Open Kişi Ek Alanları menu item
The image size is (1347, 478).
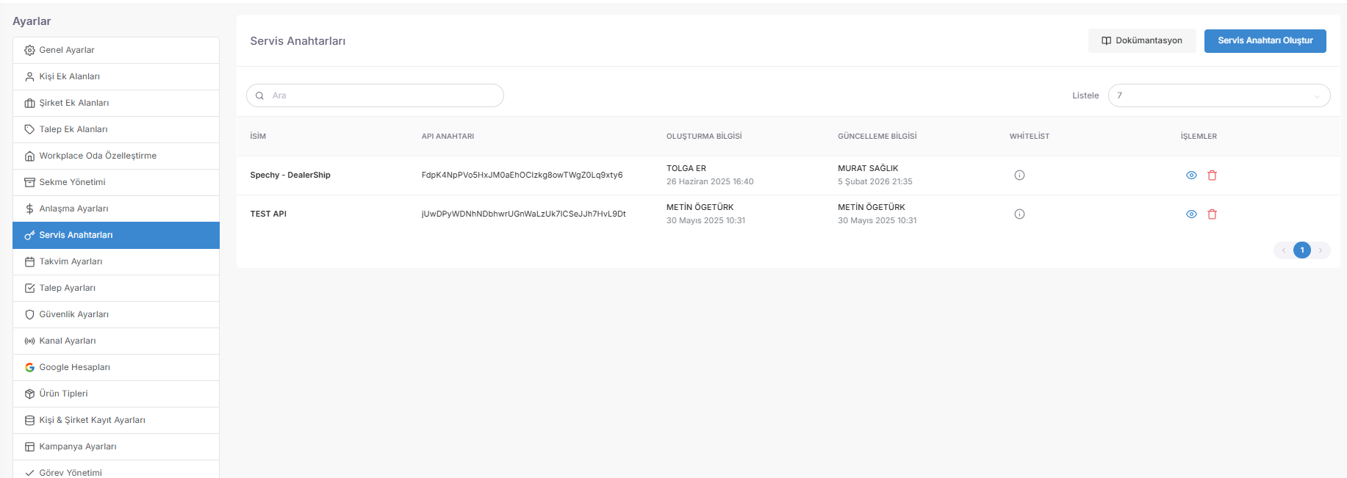(x=116, y=77)
